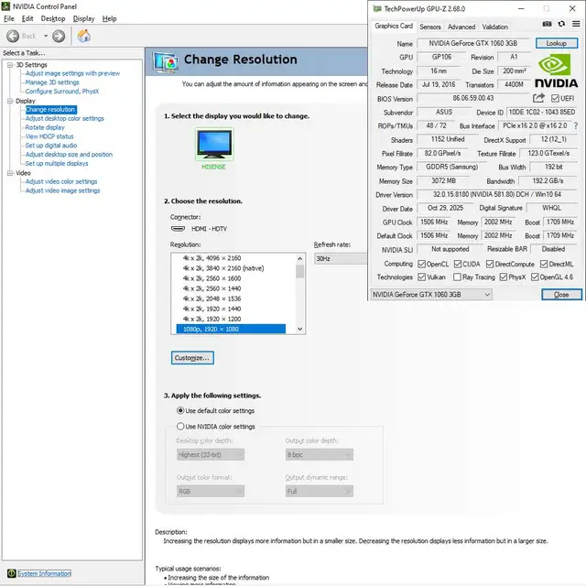Click the resolution list scrollbar thumb

coord(299,271)
